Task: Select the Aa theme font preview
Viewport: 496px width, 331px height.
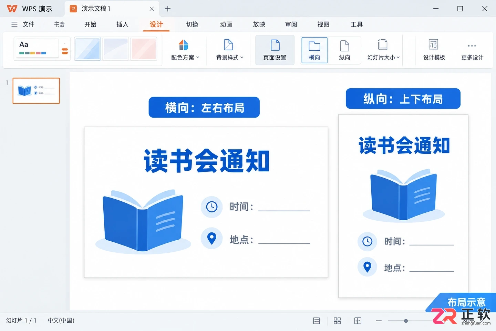Action: [x=37, y=48]
